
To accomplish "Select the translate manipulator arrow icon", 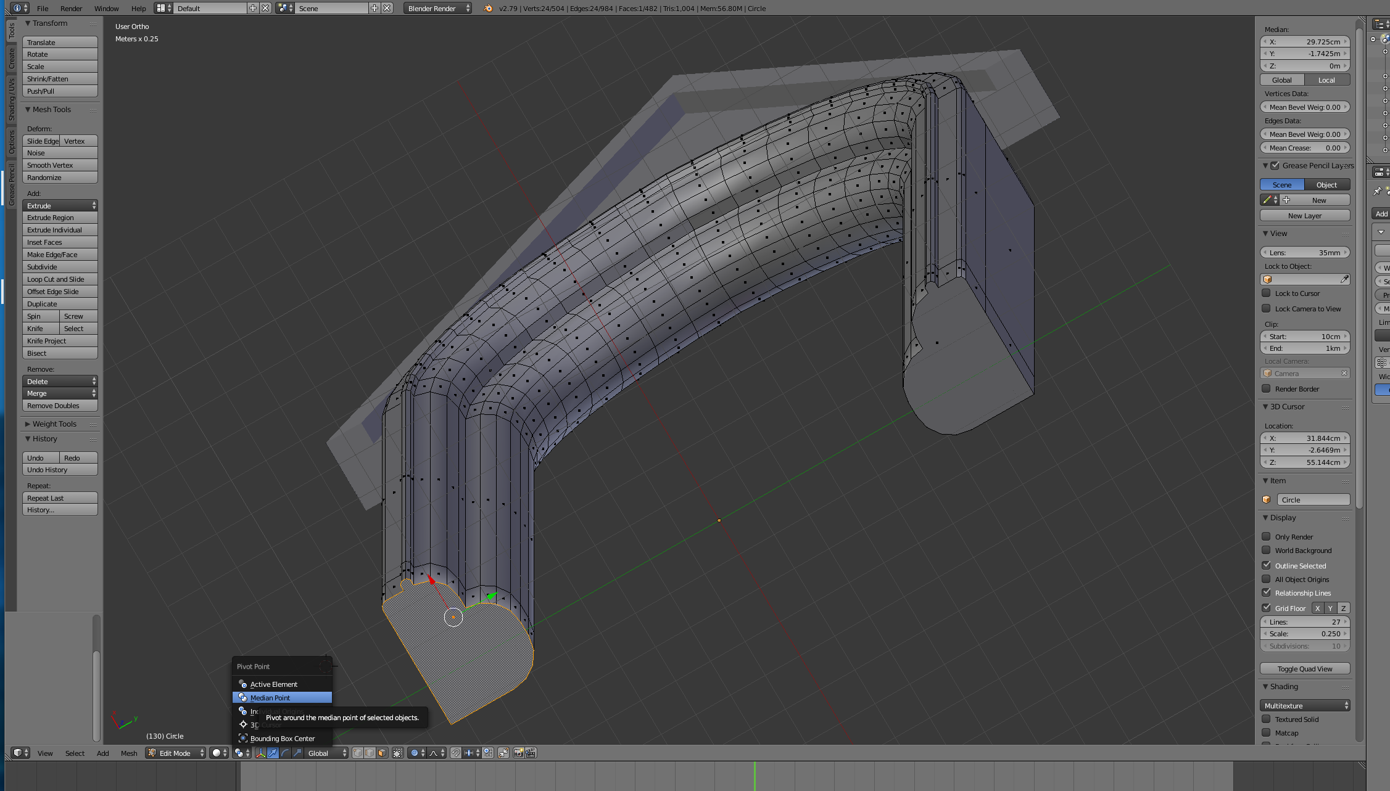I will [273, 753].
